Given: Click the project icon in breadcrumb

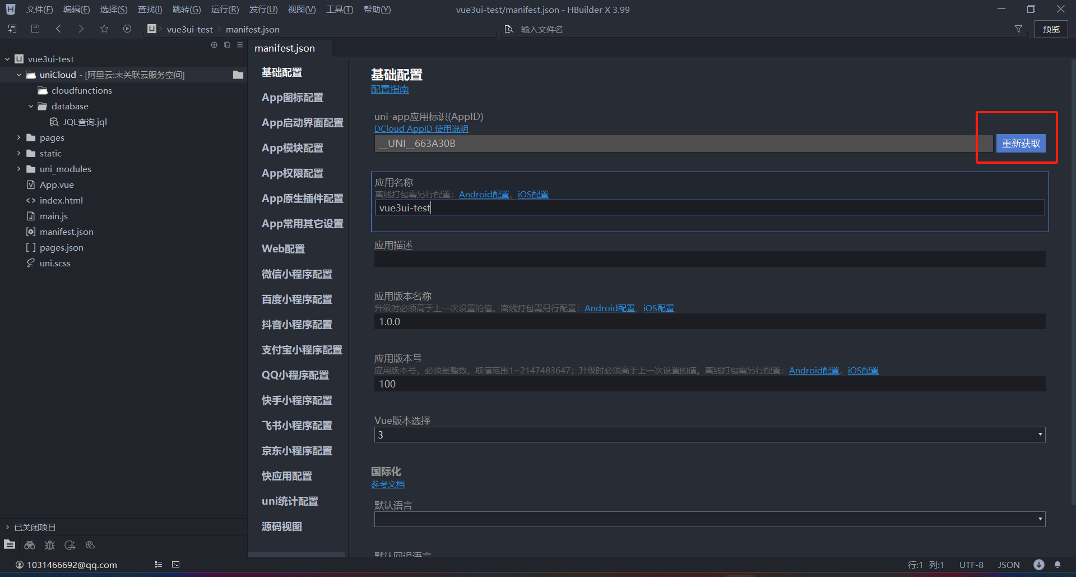Looking at the screenshot, I should pos(152,29).
